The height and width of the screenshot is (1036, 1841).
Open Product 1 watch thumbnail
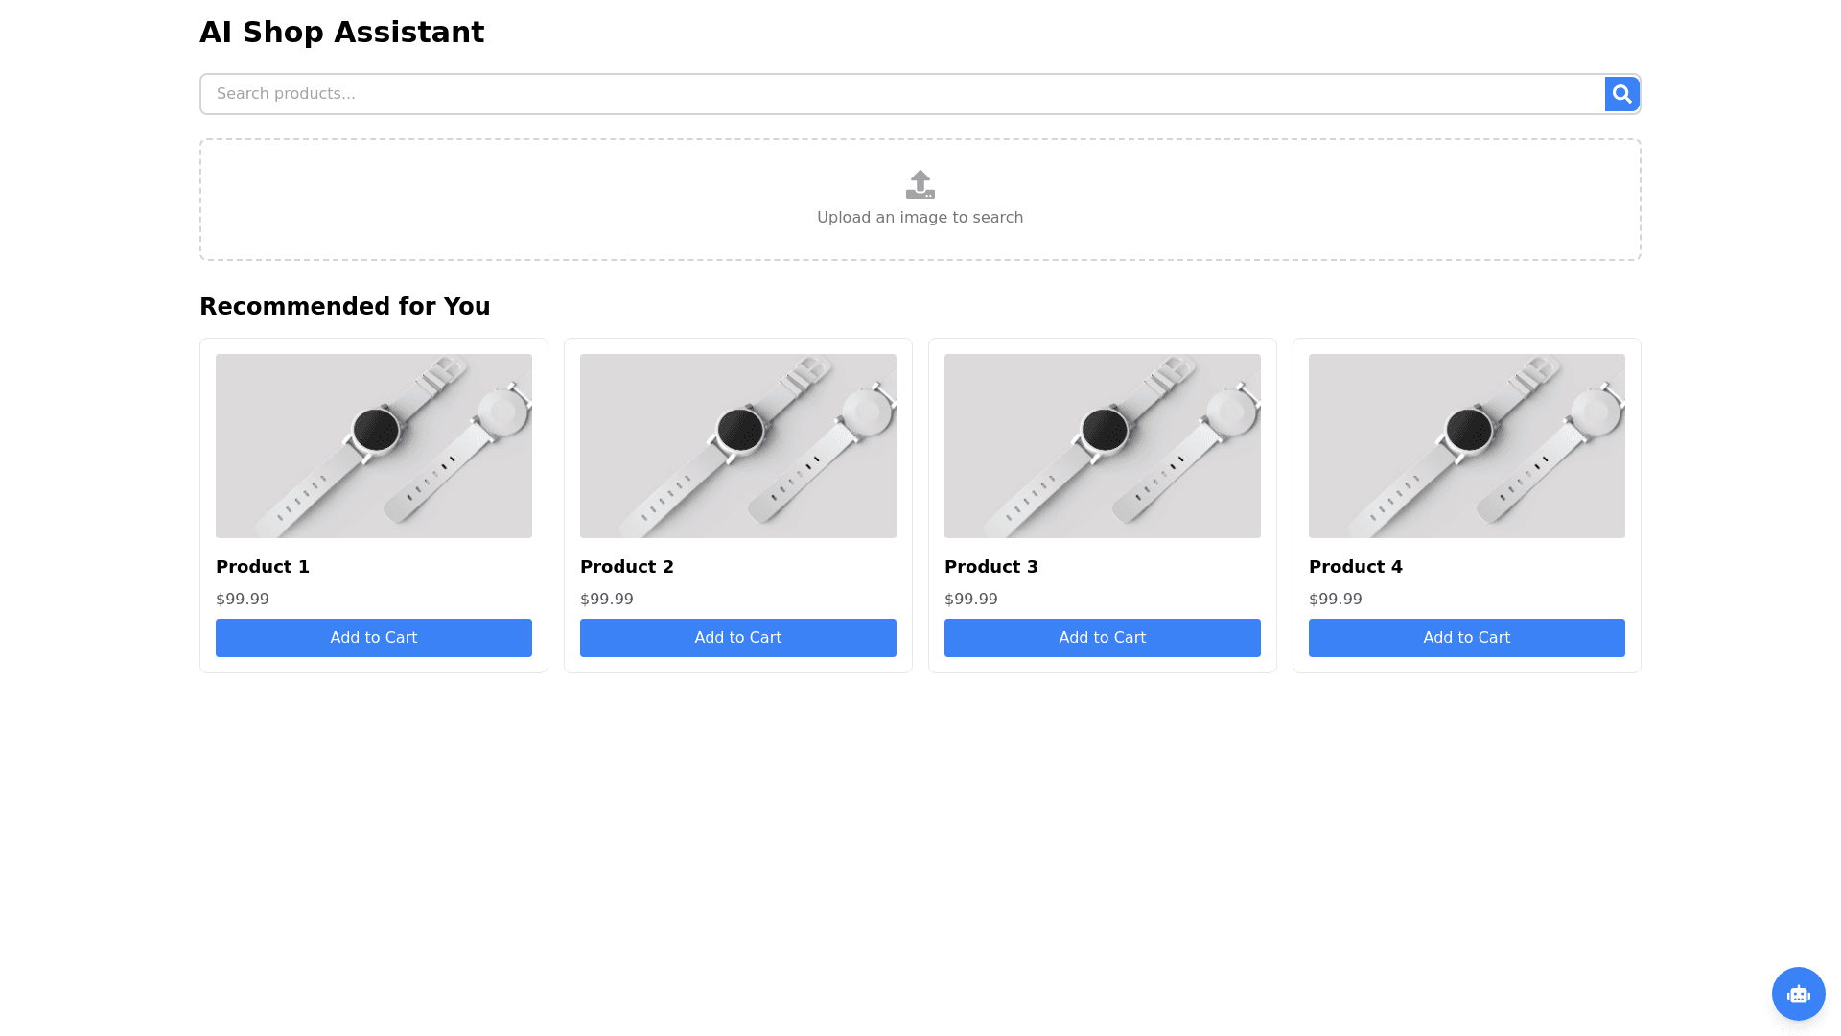[x=374, y=446]
